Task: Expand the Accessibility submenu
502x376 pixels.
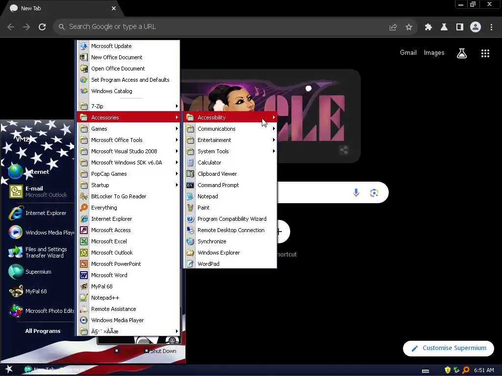Action: [230, 117]
